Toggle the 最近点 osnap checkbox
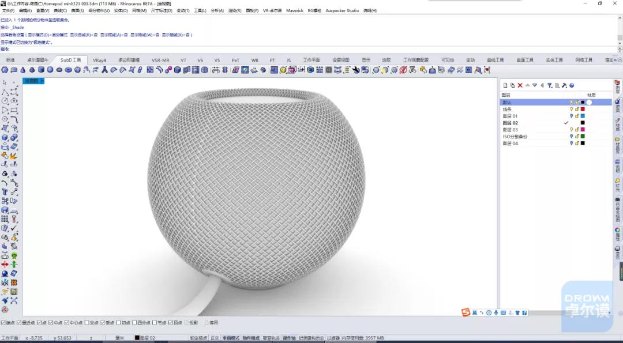The width and height of the screenshot is (623, 343). 18,323
